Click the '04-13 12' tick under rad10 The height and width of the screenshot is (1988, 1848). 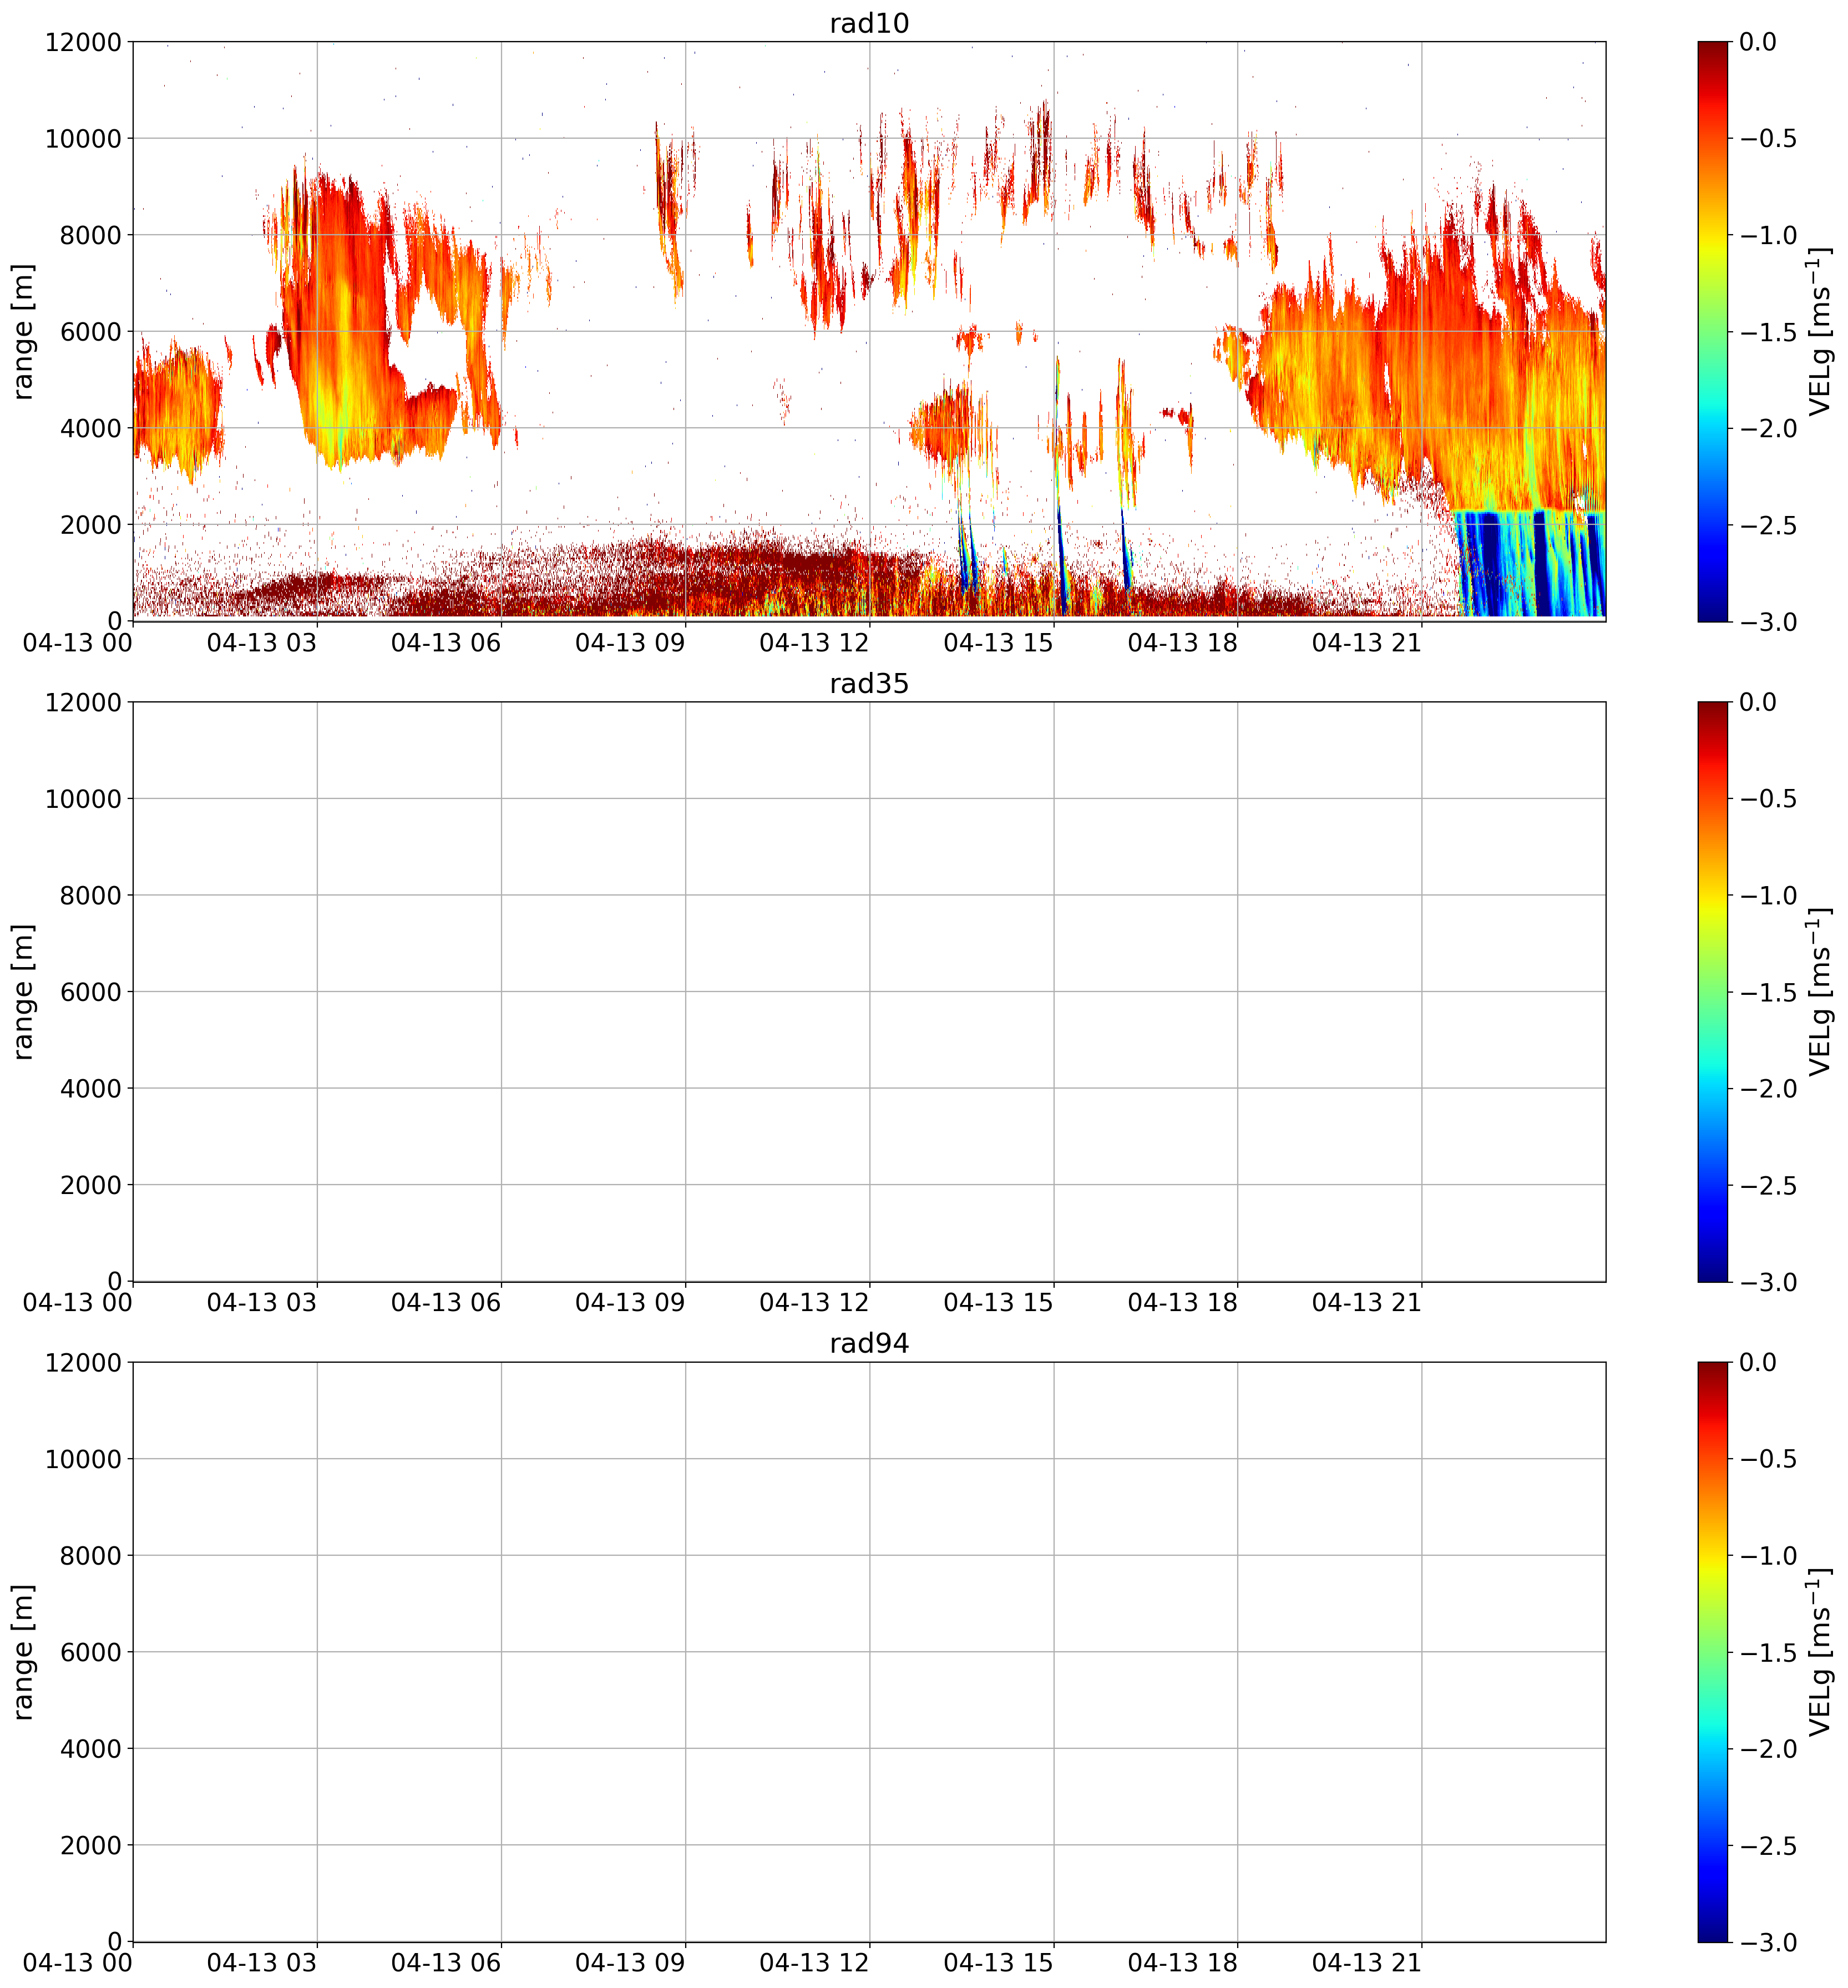click(x=814, y=643)
